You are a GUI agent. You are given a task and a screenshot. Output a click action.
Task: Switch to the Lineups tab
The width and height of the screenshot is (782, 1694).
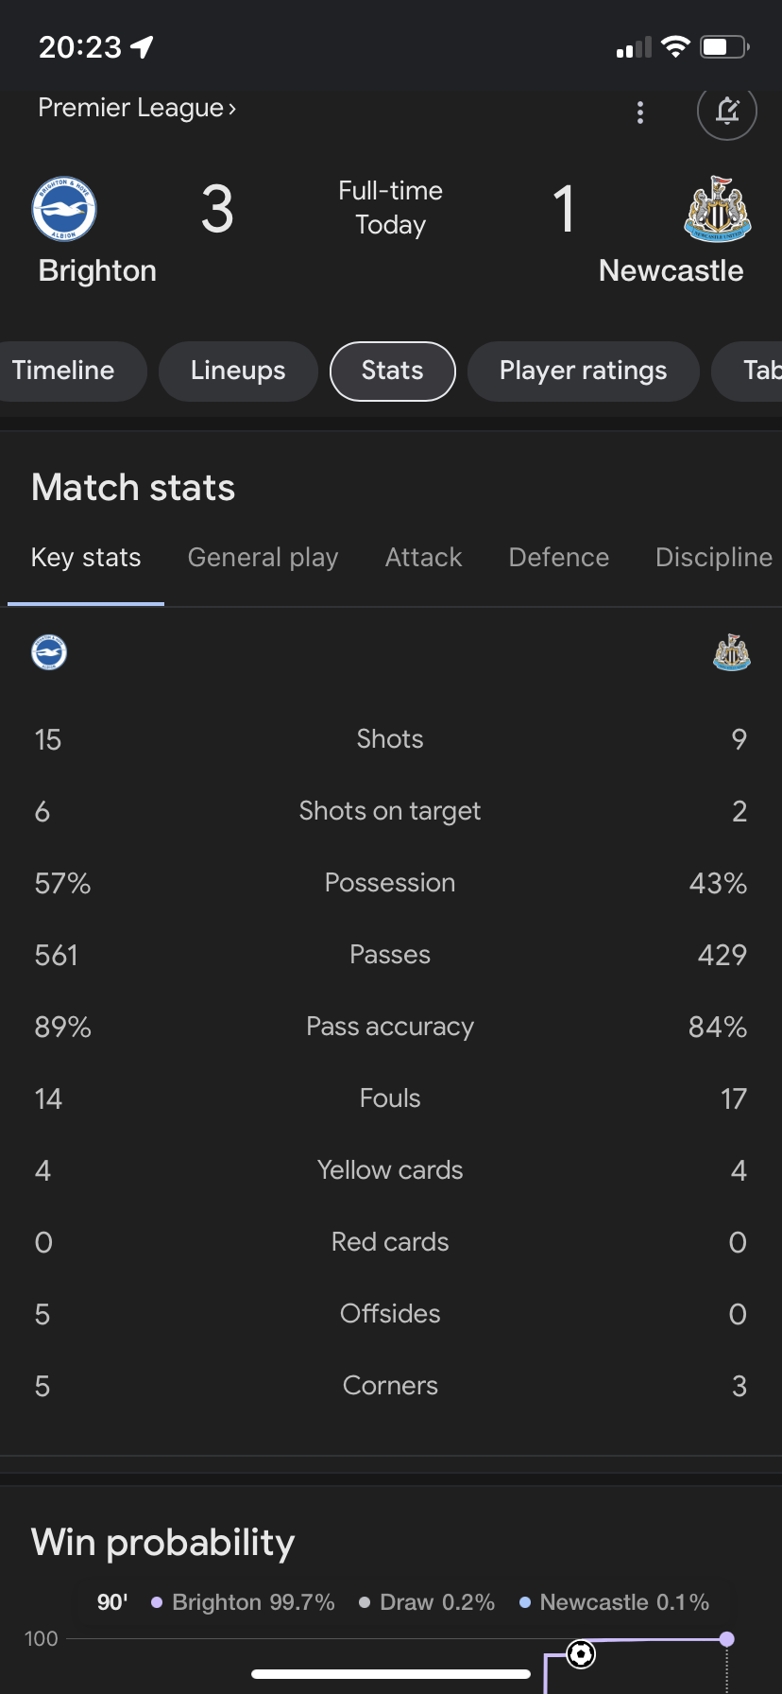[238, 371]
